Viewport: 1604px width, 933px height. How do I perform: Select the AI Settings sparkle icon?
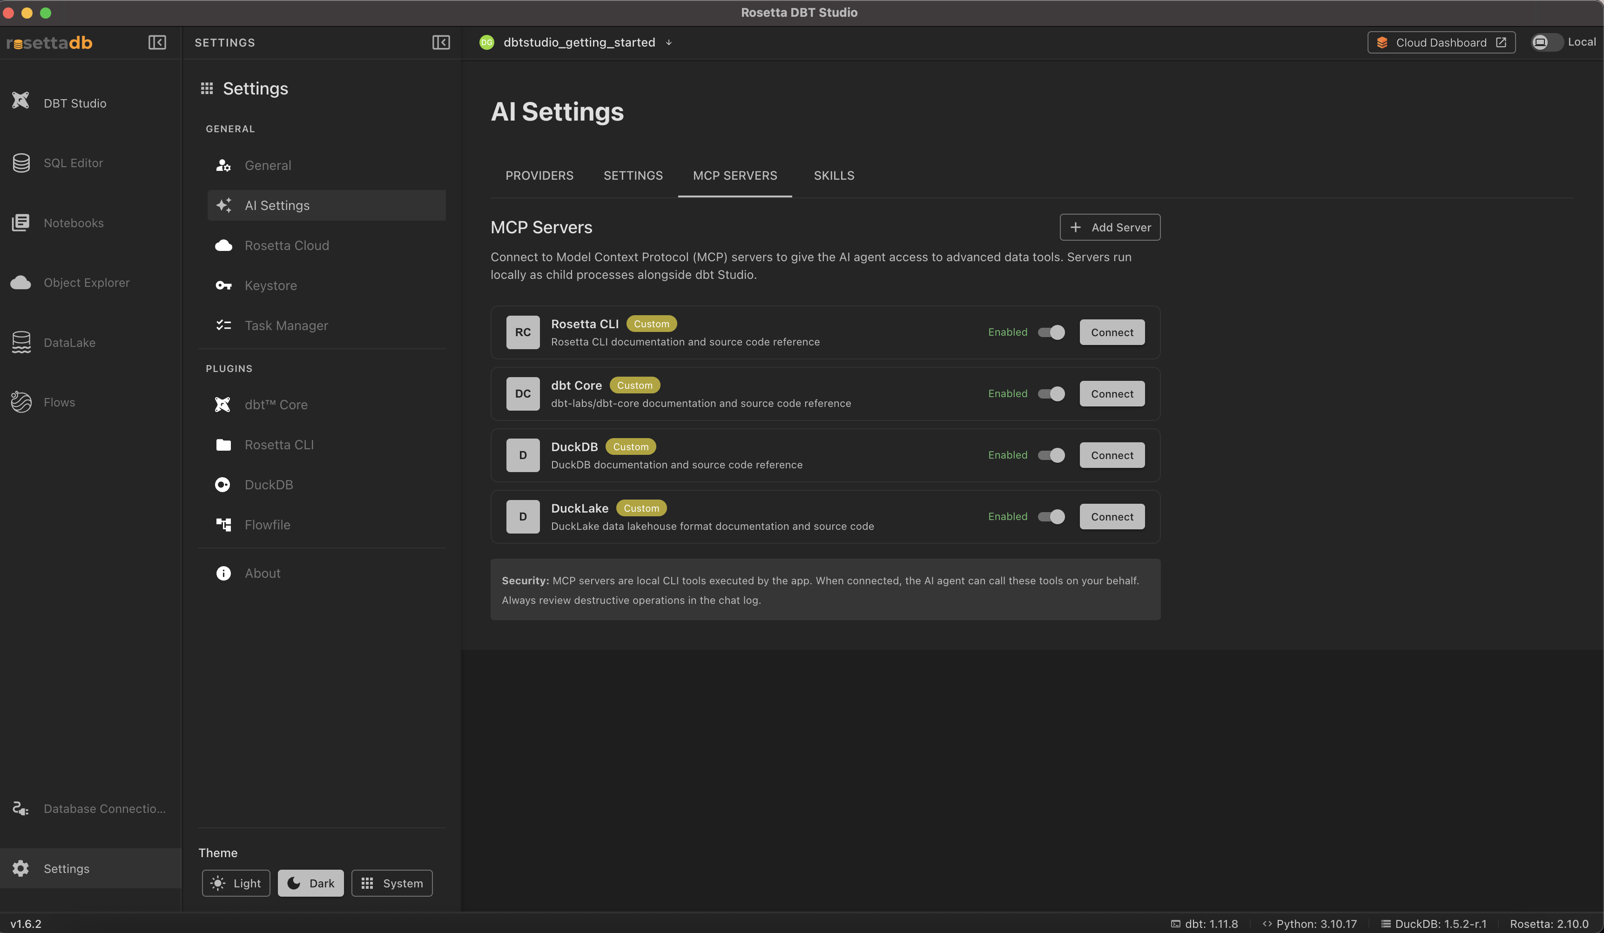click(223, 206)
